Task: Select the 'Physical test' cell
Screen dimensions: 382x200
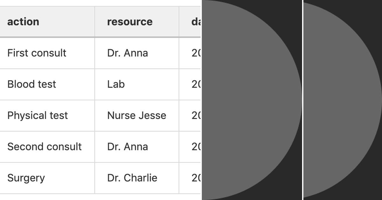Action: tap(47, 115)
